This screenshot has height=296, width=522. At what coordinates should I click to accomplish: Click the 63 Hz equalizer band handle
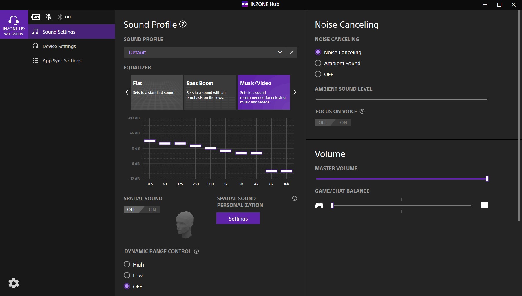tap(165, 143)
